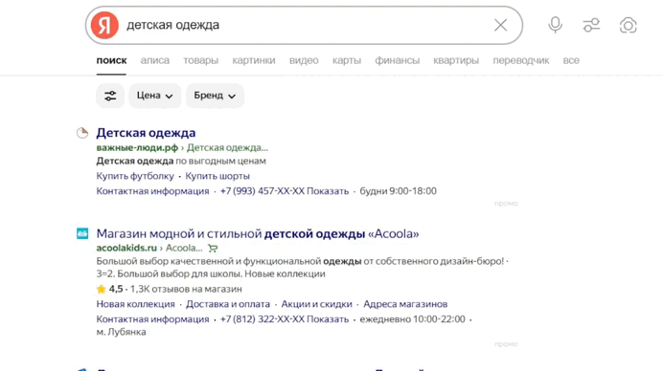Click the ежедневно 10:00-22:00 hours text
The width and height of the screenshot is (663, 371).
tap(412, 319)
